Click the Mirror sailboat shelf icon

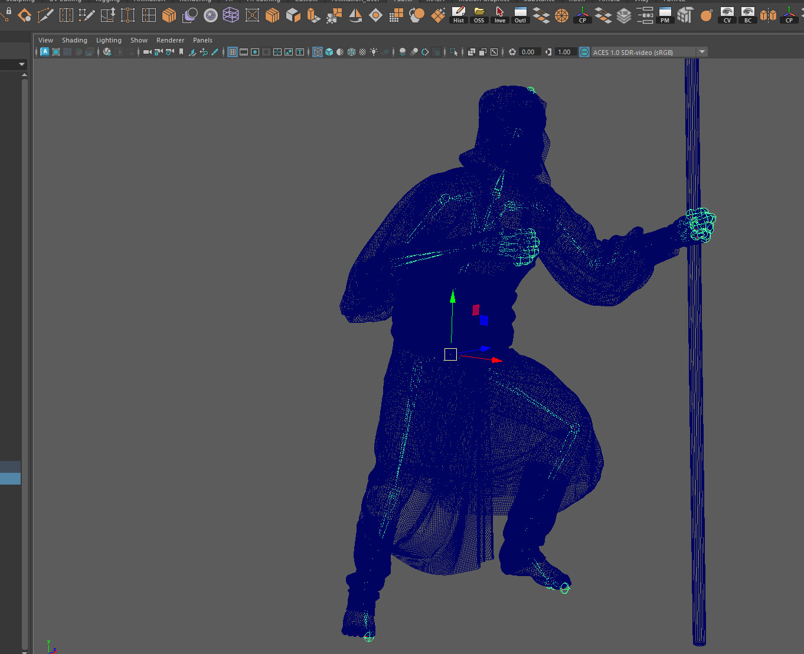click(355, 15)
